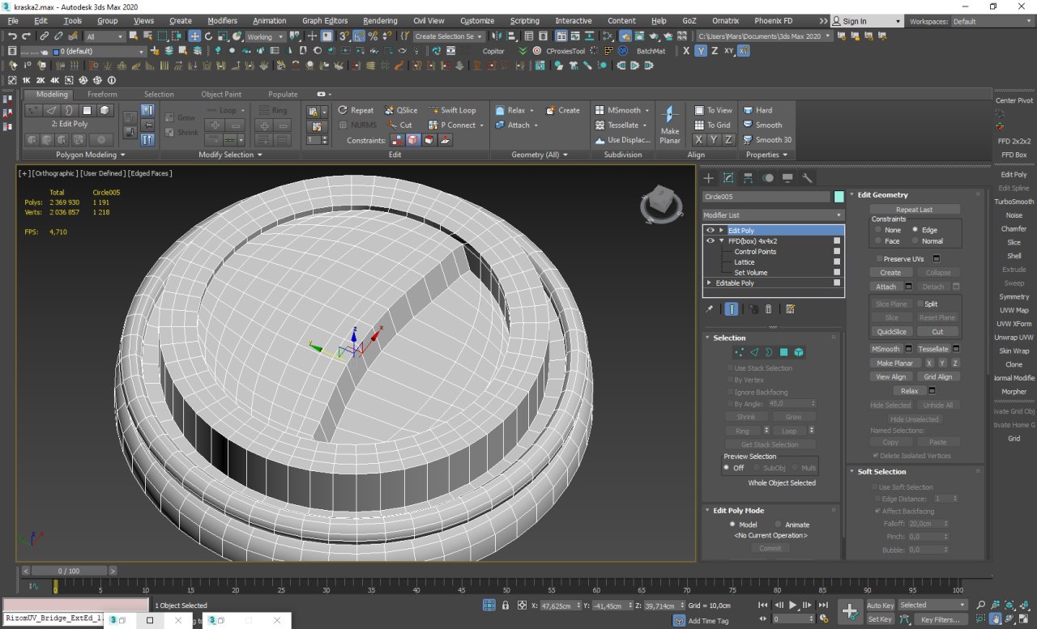Open the Modifier List dropdown

click(x=773, y=215)
